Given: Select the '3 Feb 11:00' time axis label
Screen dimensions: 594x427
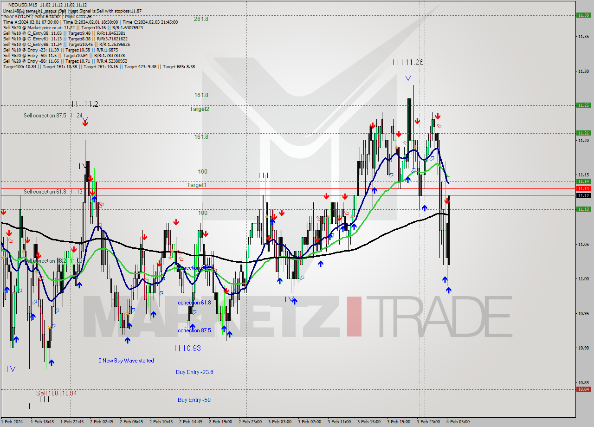Looking at the screenshot, I should tap(339, 422).
